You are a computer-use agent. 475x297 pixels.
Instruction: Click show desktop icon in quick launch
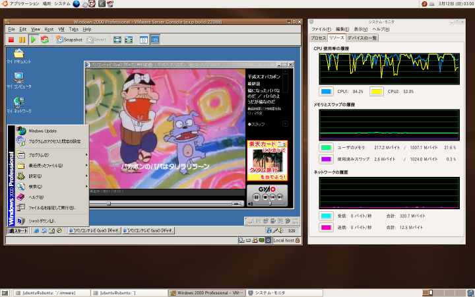point(51,231)
